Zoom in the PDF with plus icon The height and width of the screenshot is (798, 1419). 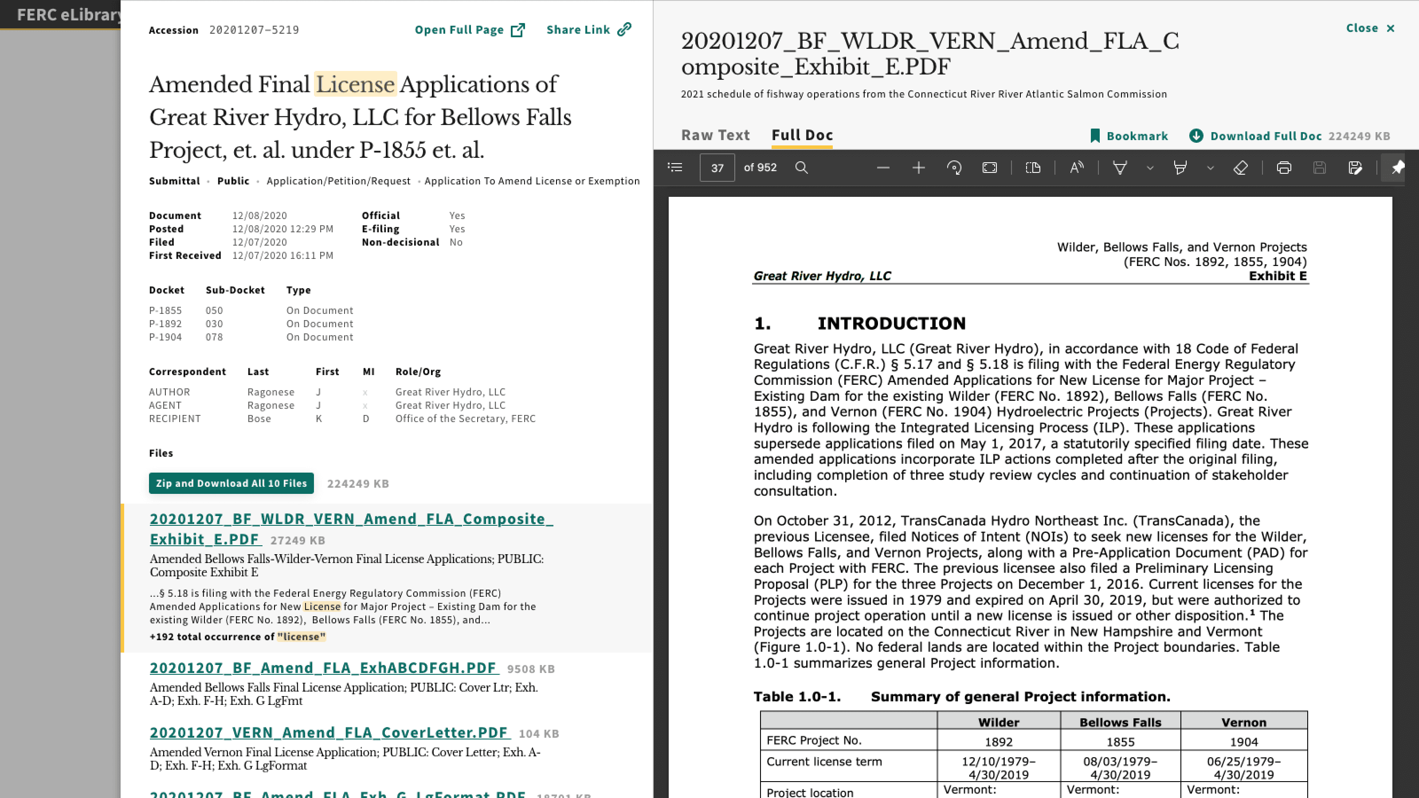[x=918, y=168]
